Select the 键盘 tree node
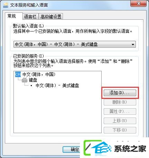149x158 pixels. pyautogui.click(x=33, y=80)
